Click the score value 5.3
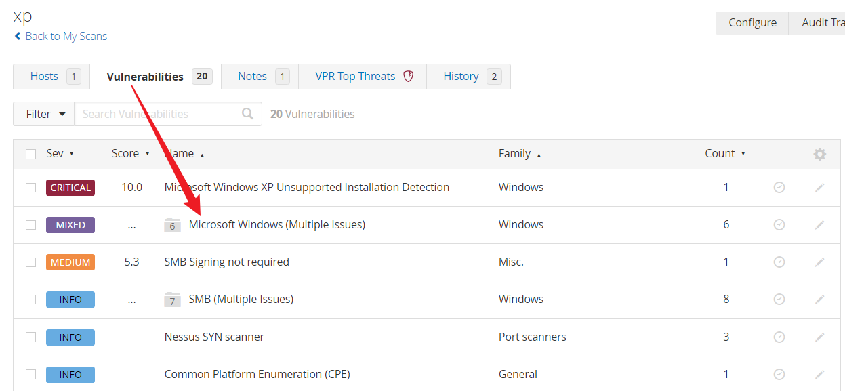Viewport: 845px width, 391px height. click(x=131, y=262)
